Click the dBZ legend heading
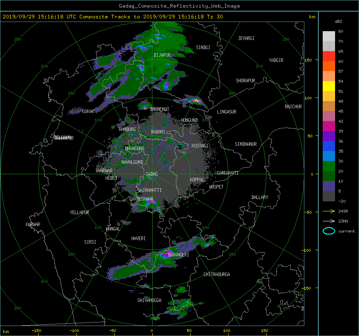 [x=338, y=22]
